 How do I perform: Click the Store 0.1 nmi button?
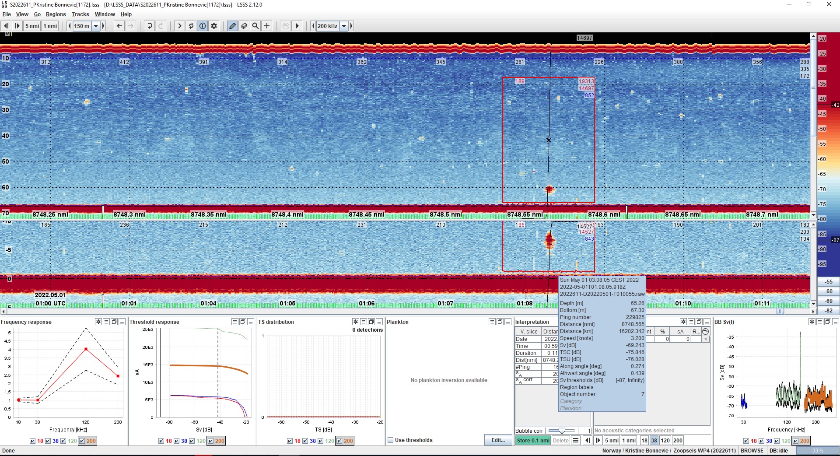533,441
